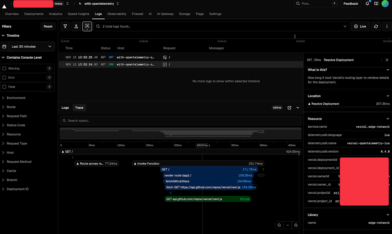
Task: Click the user filter icon
Action: click(76, 27)
